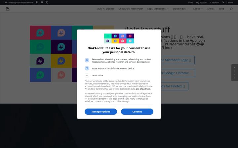Select the fourth side dot navigation marker

[235, 78]
